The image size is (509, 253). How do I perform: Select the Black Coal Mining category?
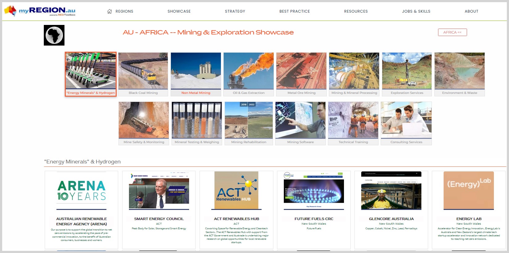click(x=143, y=74)
